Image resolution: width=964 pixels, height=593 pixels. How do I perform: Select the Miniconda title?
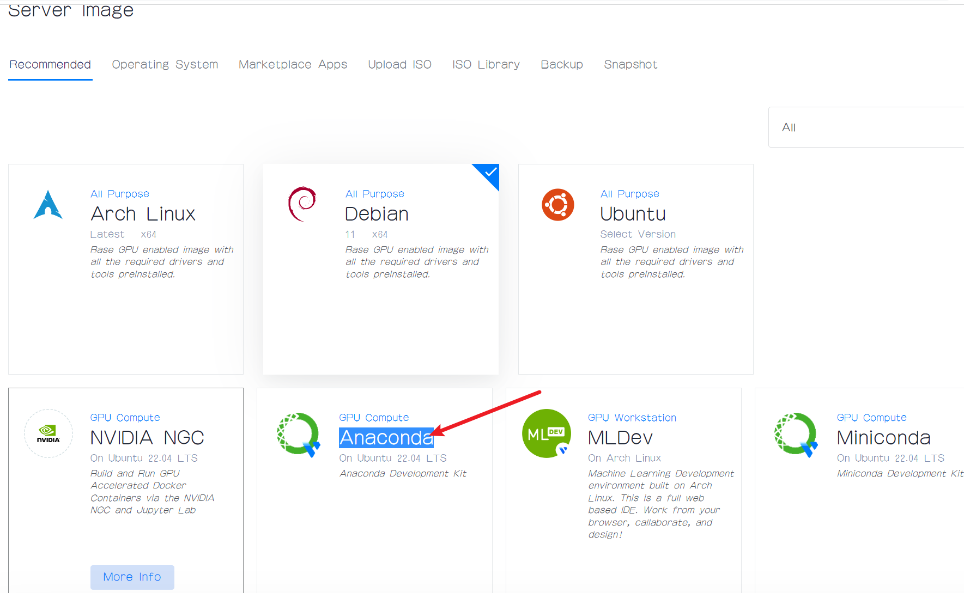[x=883, y=438]
